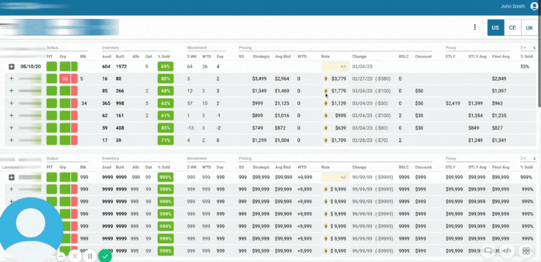Open the comment bubble icon
541x262 pixels.
(488, 251)
